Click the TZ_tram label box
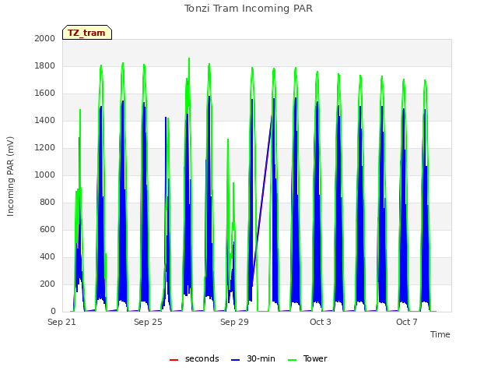The height and width of the screenshot is (374, 498). pyautogui.click(x=87, y=33)
